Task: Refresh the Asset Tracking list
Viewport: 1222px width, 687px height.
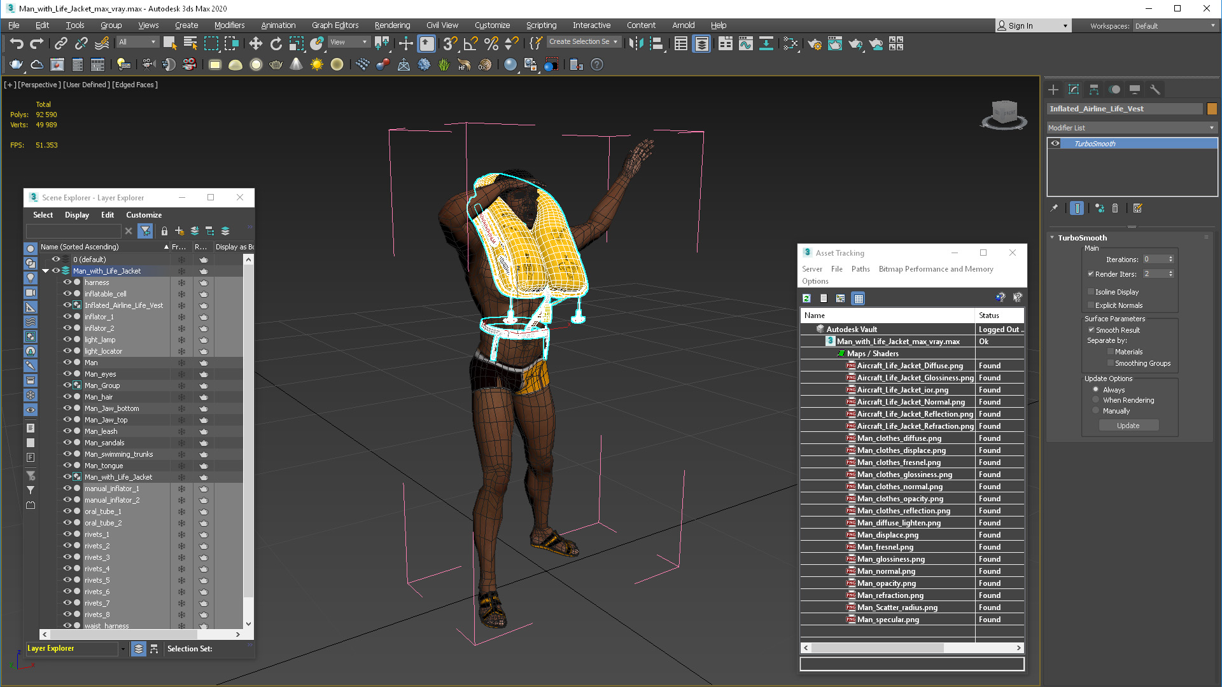Action: click(806, 298)
